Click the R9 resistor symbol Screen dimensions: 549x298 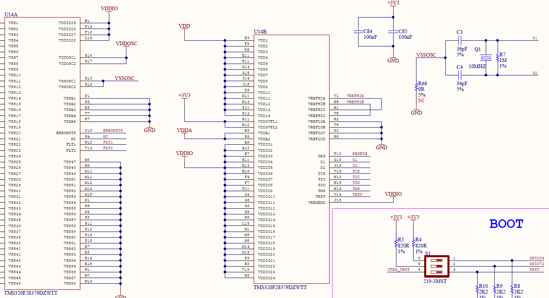click(495, 289)
